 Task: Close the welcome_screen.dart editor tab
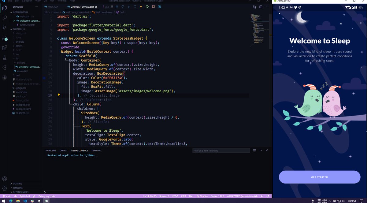pos(97,7)
